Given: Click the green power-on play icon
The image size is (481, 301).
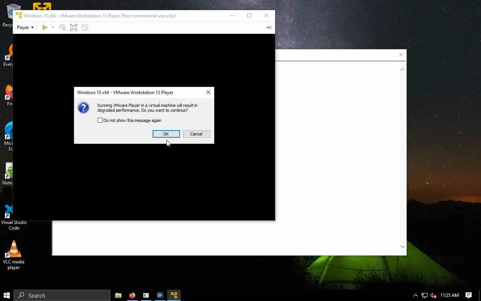Looking at the screenshot, I should pyautogui.click(x=45, y=27).
